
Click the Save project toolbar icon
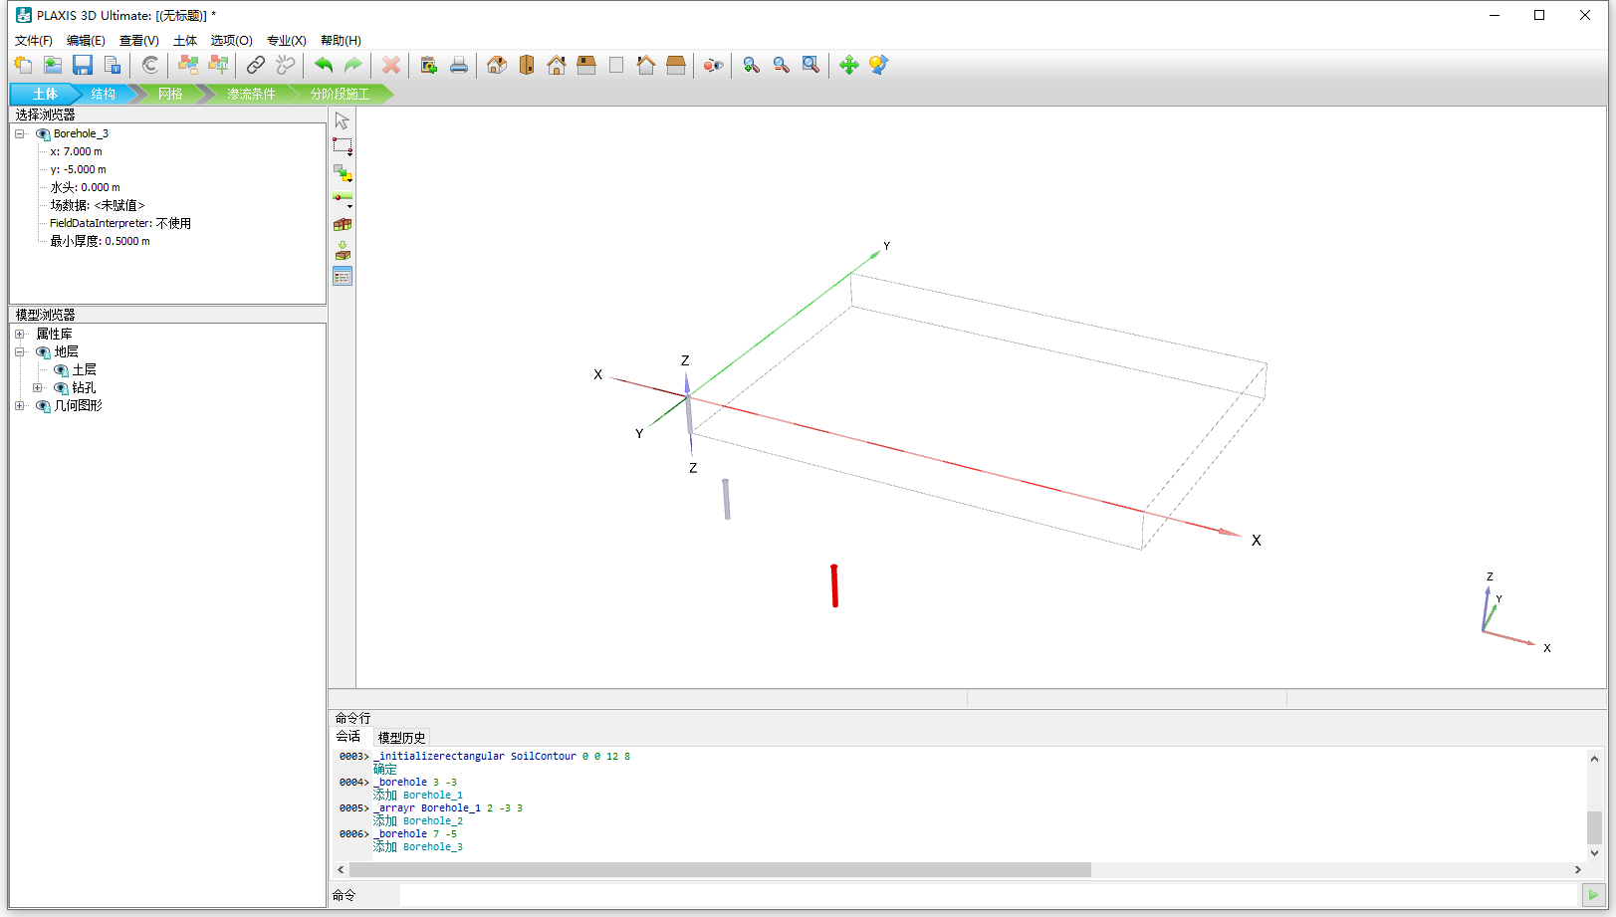[83, 66]
